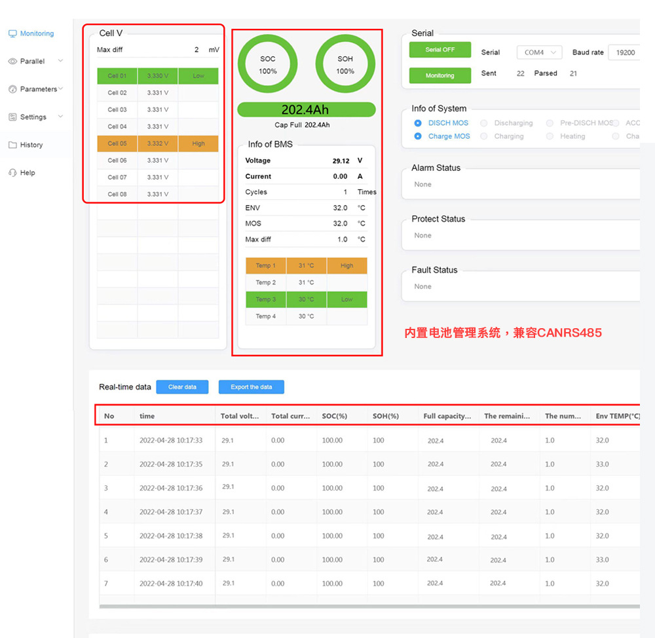Click the "SOC(%)" column header
The height and width of the screenshot is (638, 655).
click(x=335, y=416)
